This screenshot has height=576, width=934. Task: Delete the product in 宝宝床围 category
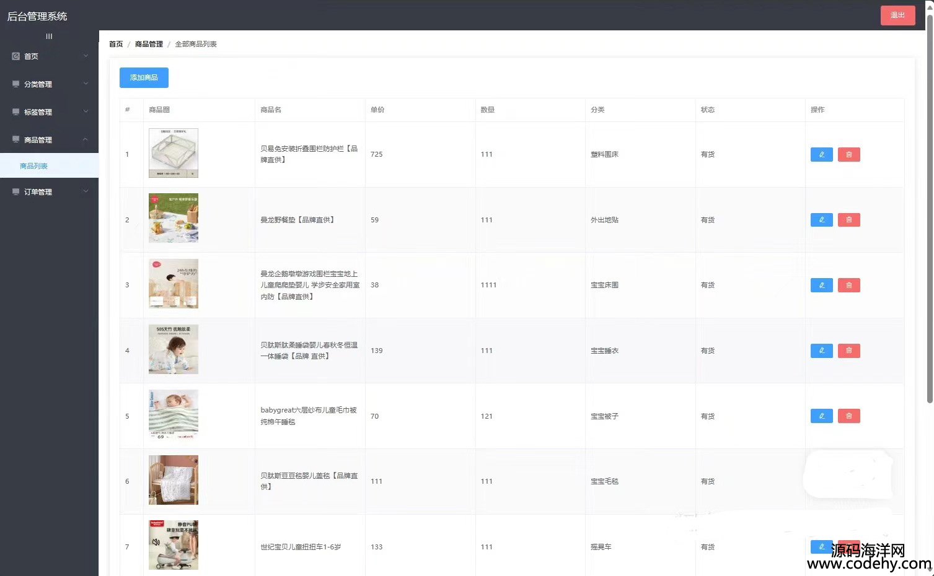click(x=848, y=285)
